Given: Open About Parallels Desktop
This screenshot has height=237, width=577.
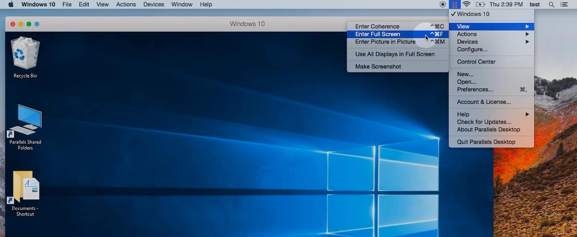Looking at the screenshot, I should tap(491, 130).
